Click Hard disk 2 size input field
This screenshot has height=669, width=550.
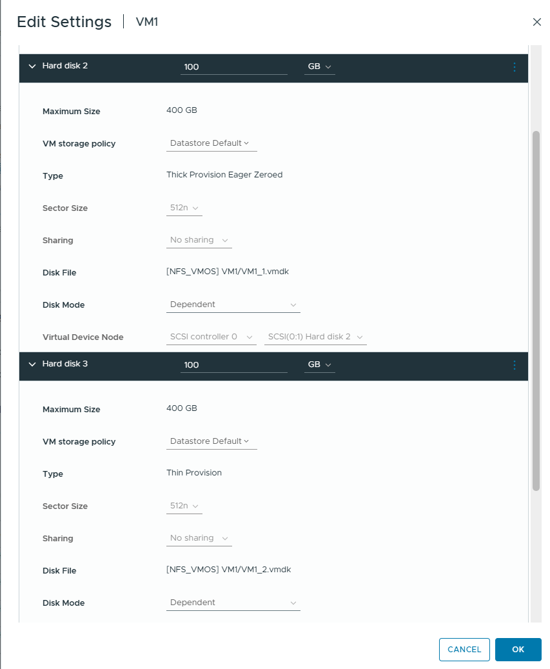233,67
